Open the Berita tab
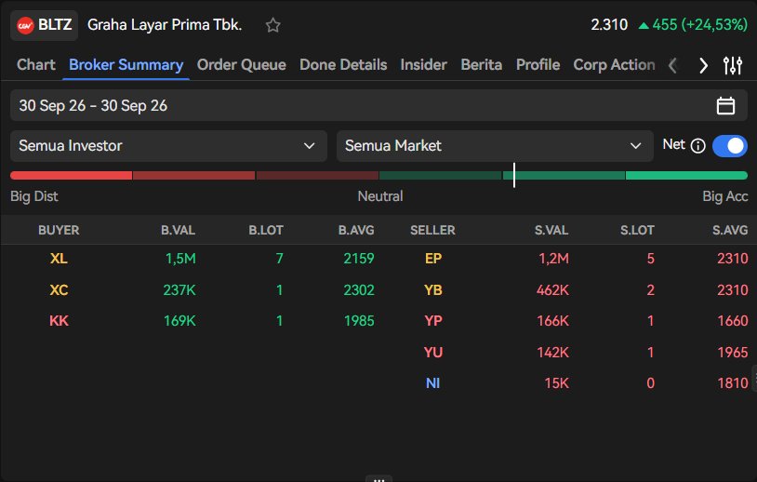Image resolution: width=757 pixels, height=482 pixels. (482, 65)
